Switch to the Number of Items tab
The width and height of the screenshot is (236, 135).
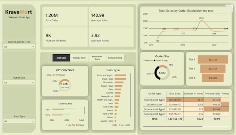(x=97, y=58)
